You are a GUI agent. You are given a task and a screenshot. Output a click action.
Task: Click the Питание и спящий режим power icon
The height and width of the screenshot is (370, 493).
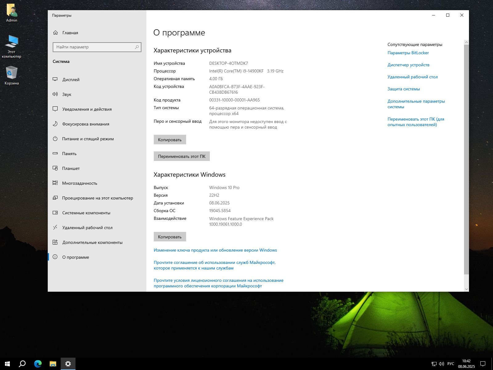point(55,139)
